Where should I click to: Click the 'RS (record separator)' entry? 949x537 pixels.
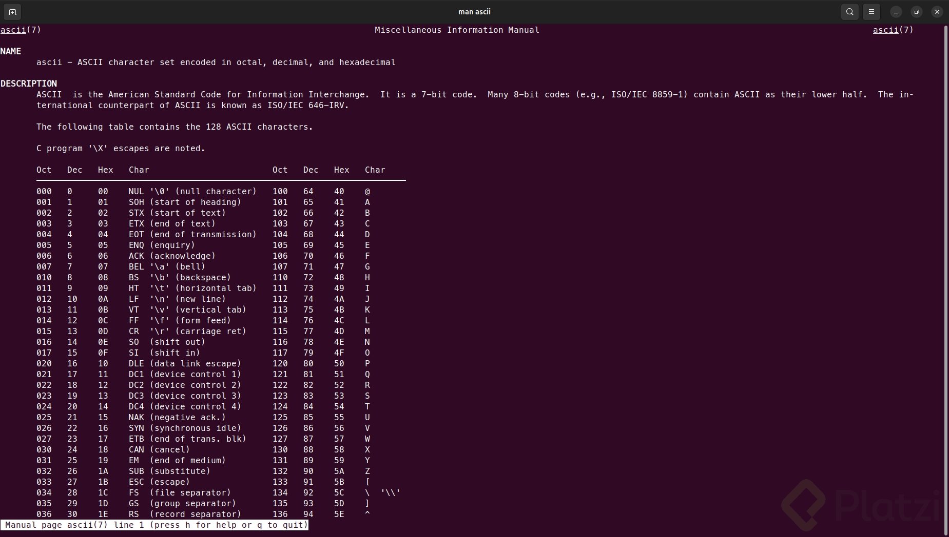[x=185, y=514]
